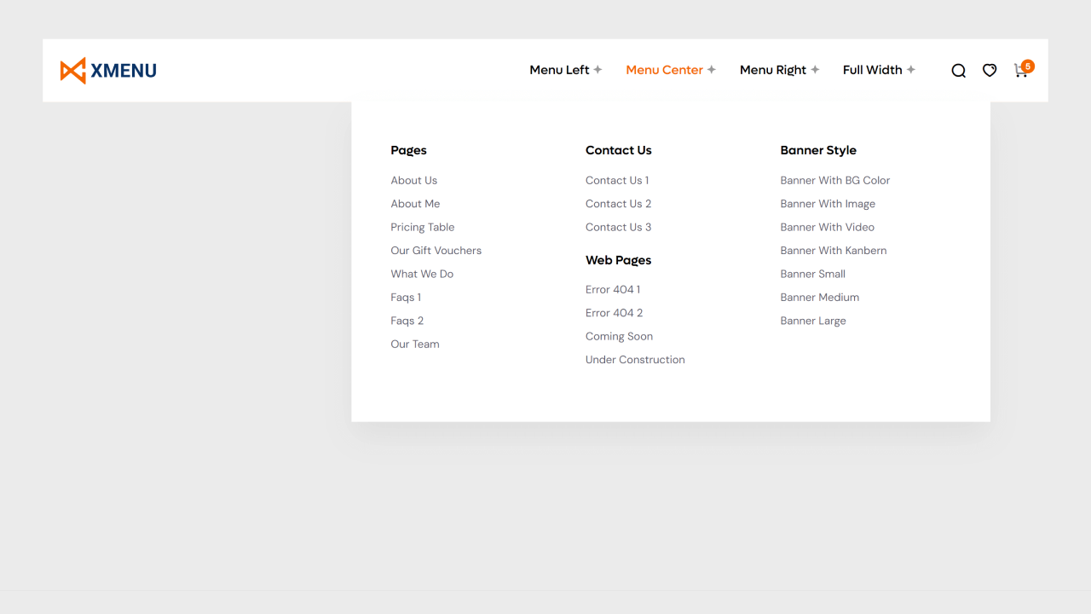Open the Coming Soon page

pos(619,336)
